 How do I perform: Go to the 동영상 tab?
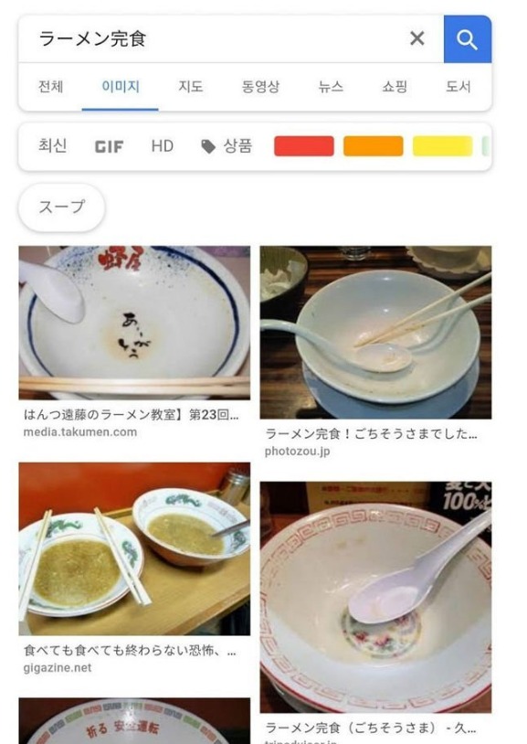pyautogui.click(x=260, y=86)
